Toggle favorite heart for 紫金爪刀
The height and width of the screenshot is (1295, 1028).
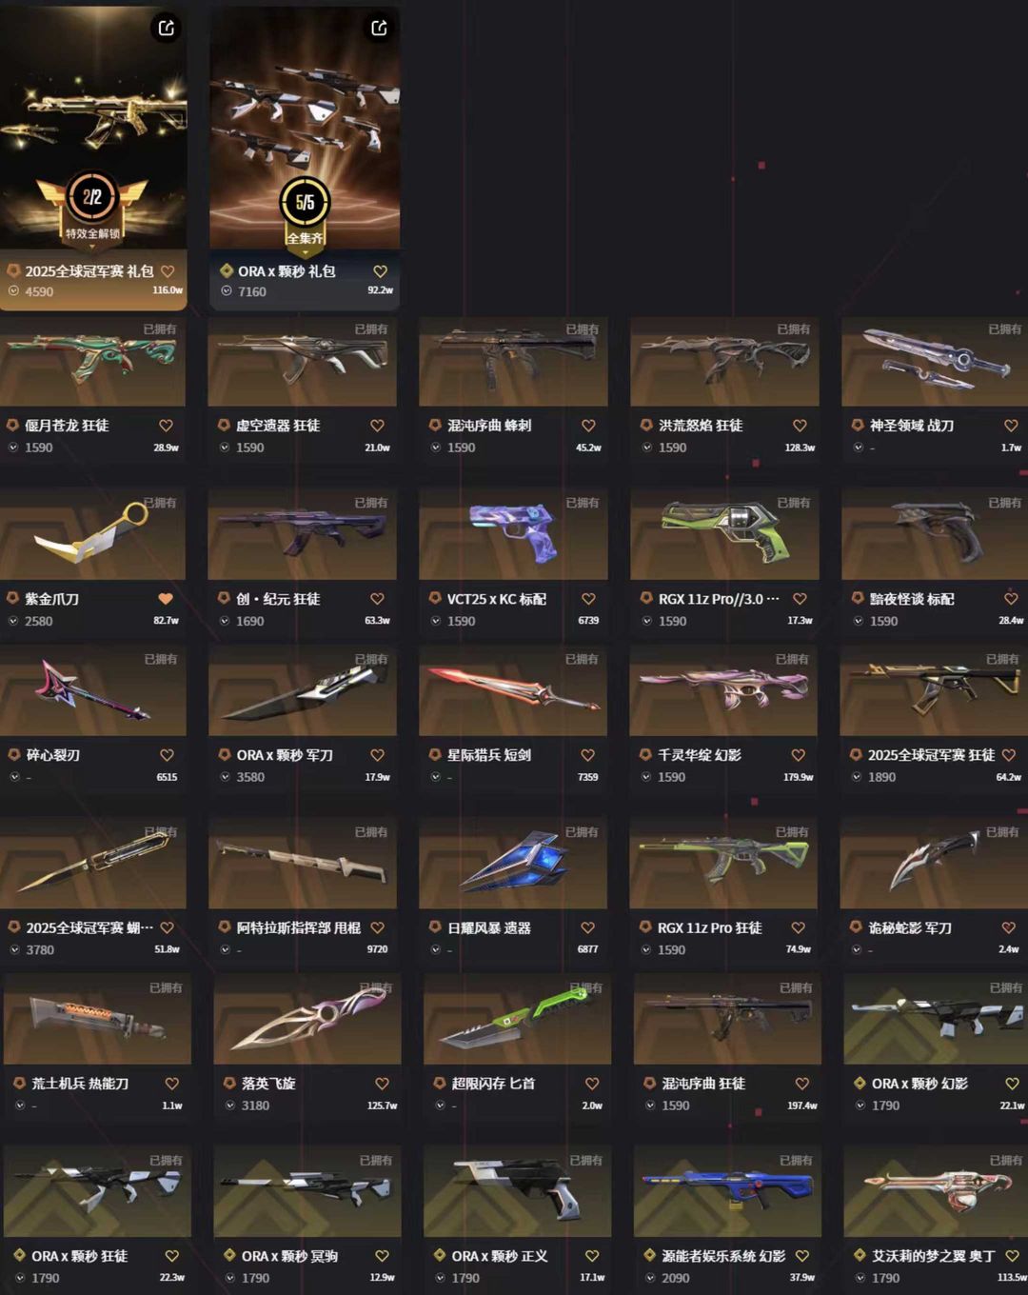pyautogui.click(x=166, y=599)
